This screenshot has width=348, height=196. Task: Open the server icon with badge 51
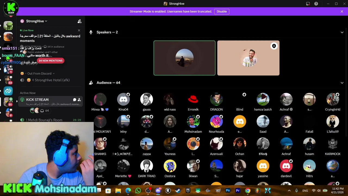(x=8, y=102)
